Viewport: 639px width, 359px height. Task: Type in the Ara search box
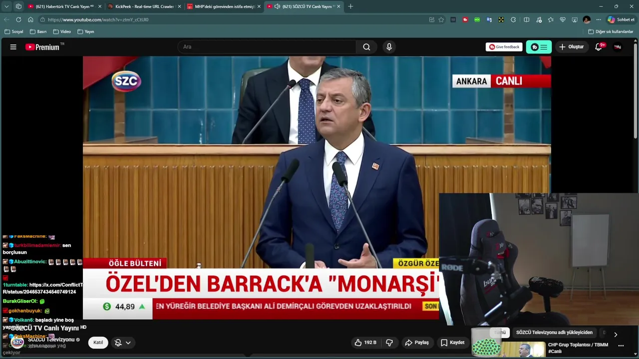pos(267,47)
